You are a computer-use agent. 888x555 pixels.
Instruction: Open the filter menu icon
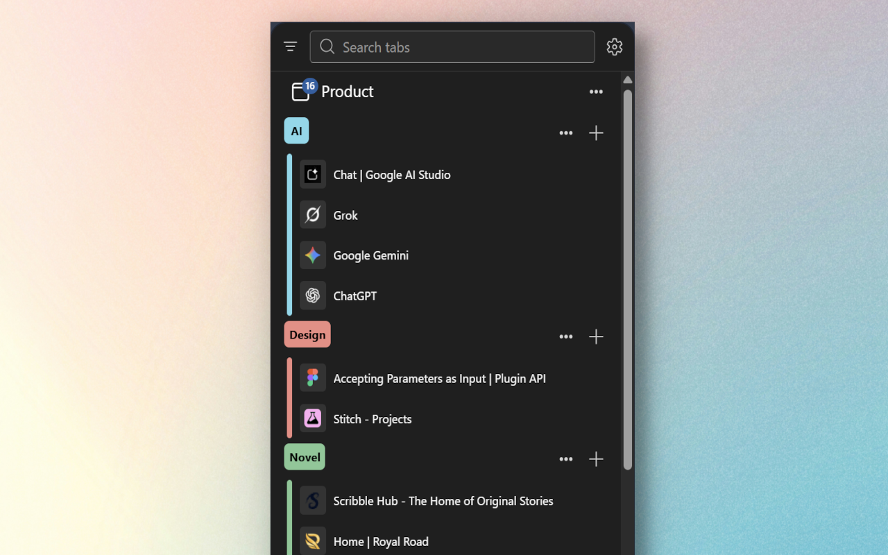(x=290, y=46)
